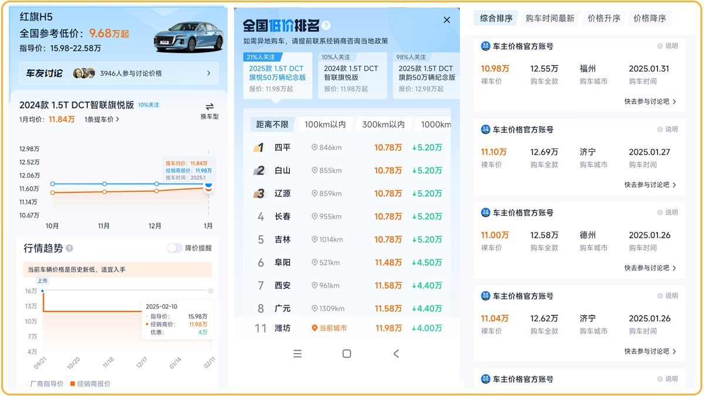Select the 2025款 1.5T DCT 旗韵50万辆纪念版 card

[427, 76]
